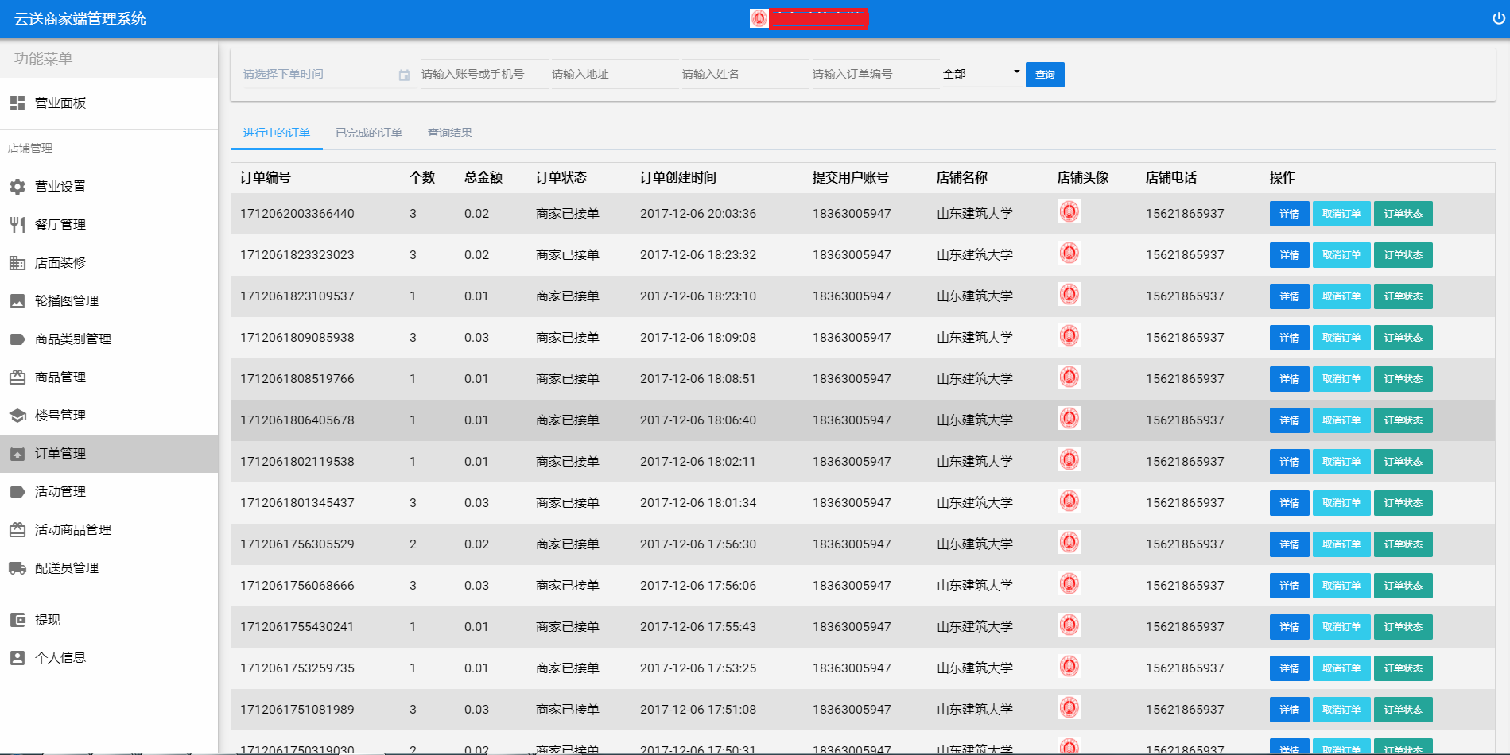Switch to the 已完成的订单 tab

click(x=368, y=133)
